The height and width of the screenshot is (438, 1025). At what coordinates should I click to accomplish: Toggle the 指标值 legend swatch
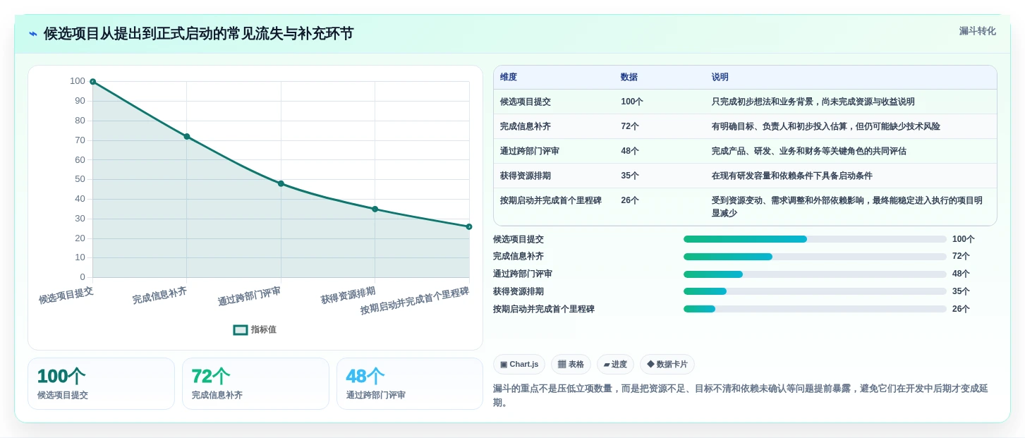241,329
